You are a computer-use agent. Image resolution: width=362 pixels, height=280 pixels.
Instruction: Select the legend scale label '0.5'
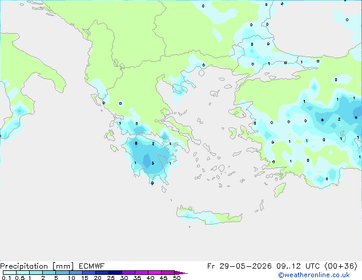[x=20, y=278]
